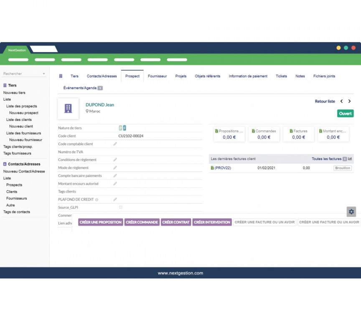Click the DUPOND Jean name link

100,105
